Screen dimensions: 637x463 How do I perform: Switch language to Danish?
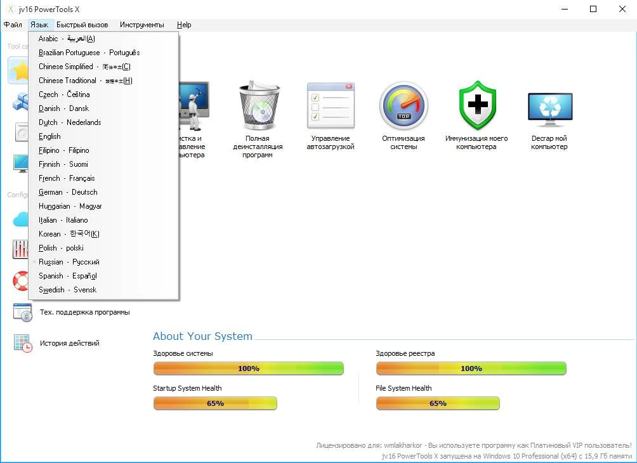103,108
